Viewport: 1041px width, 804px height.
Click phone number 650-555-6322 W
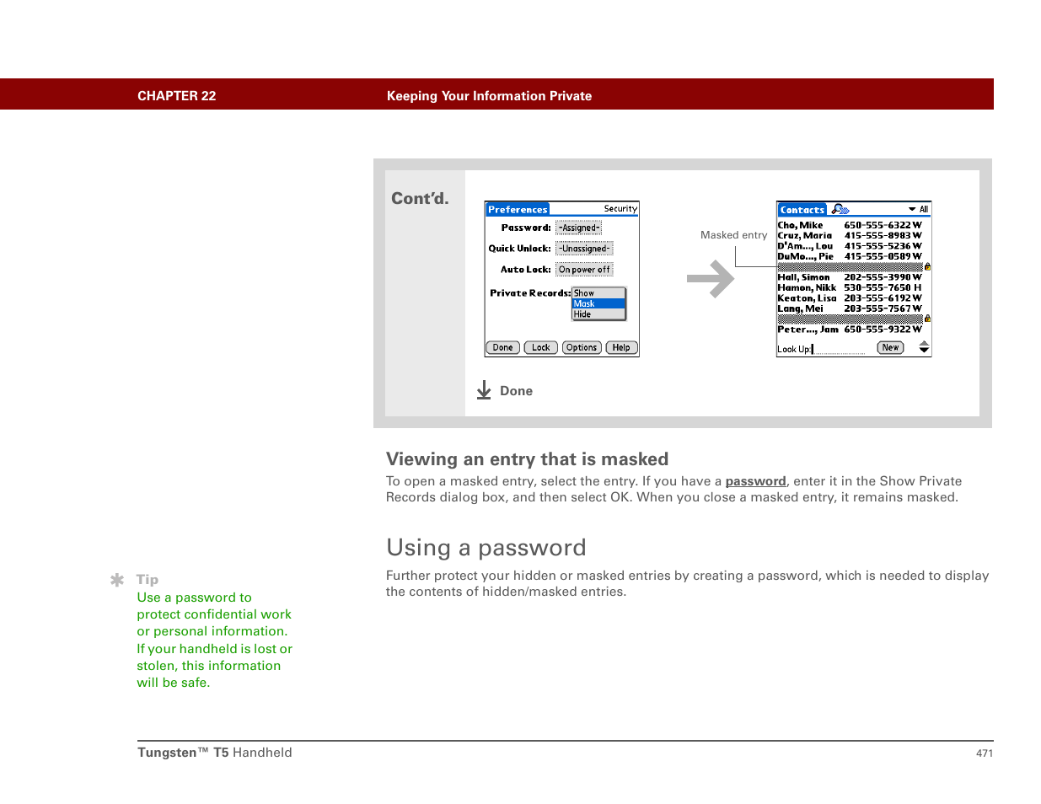[883, 226]
